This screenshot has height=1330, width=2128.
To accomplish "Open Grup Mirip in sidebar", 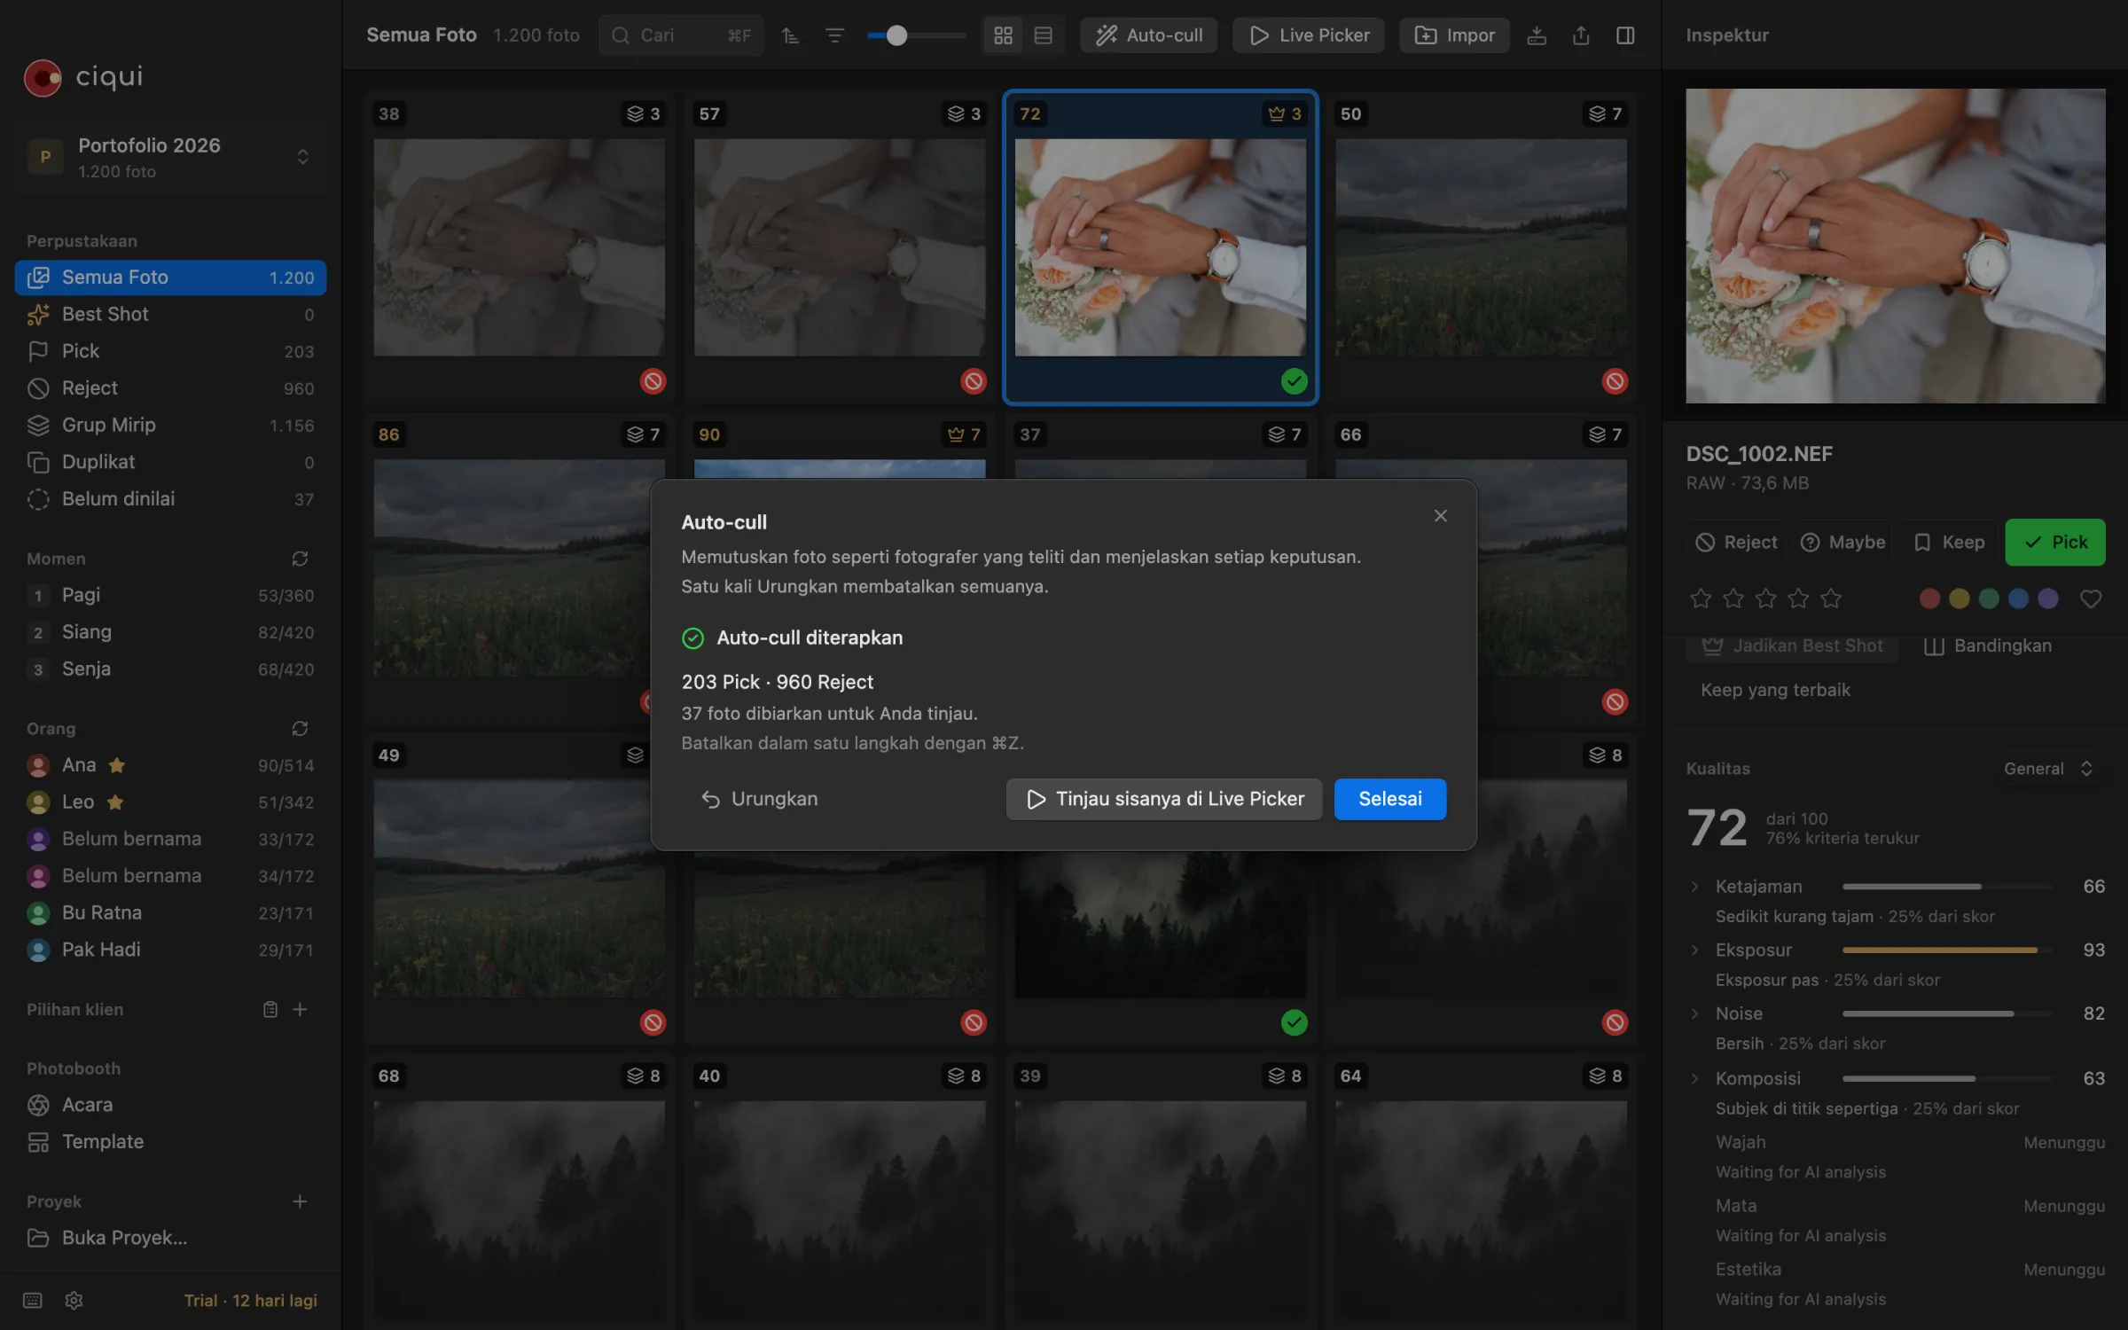I will [x=170, y=425].
